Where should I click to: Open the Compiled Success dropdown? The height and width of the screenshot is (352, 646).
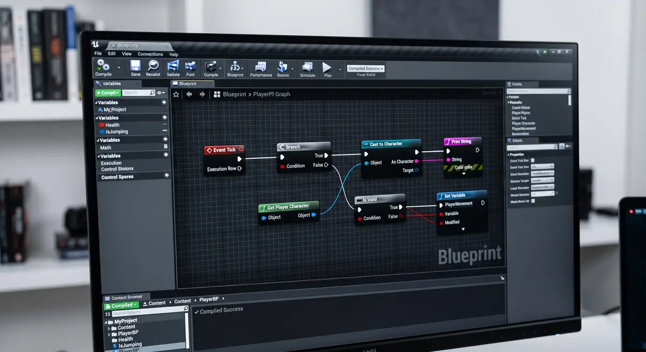pyautogui.click(x=366, y=68)
